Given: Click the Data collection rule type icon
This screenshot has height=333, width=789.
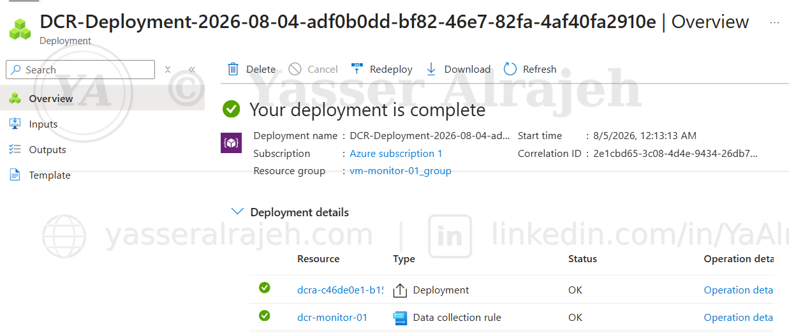Looking at the screenshot, I should tap(400, 318).
